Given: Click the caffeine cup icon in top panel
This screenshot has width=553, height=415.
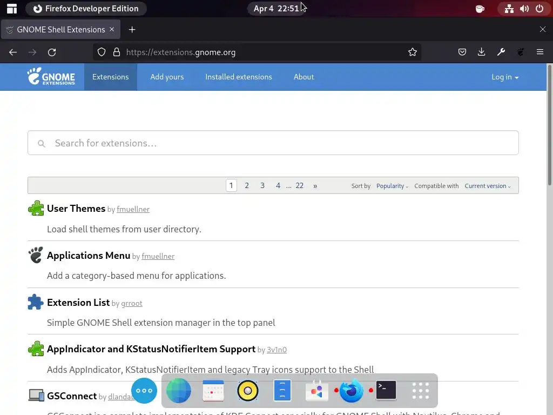Looking at the screenshot, I should click(480, 9).
